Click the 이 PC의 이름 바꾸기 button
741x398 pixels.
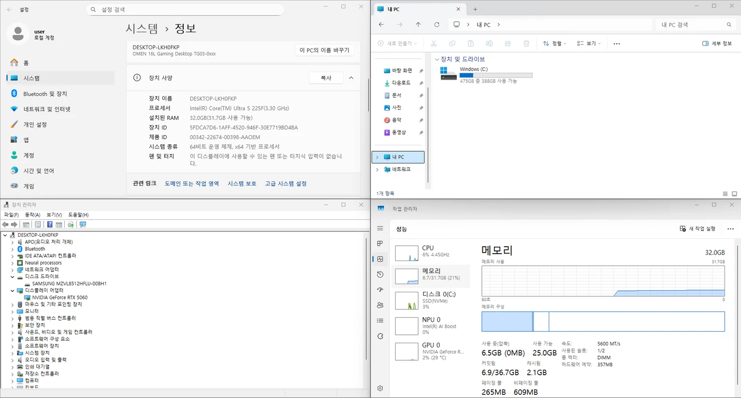[325, 50]
